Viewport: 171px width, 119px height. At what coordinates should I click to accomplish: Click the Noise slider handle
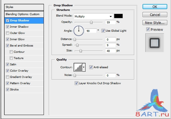[75, 75]
